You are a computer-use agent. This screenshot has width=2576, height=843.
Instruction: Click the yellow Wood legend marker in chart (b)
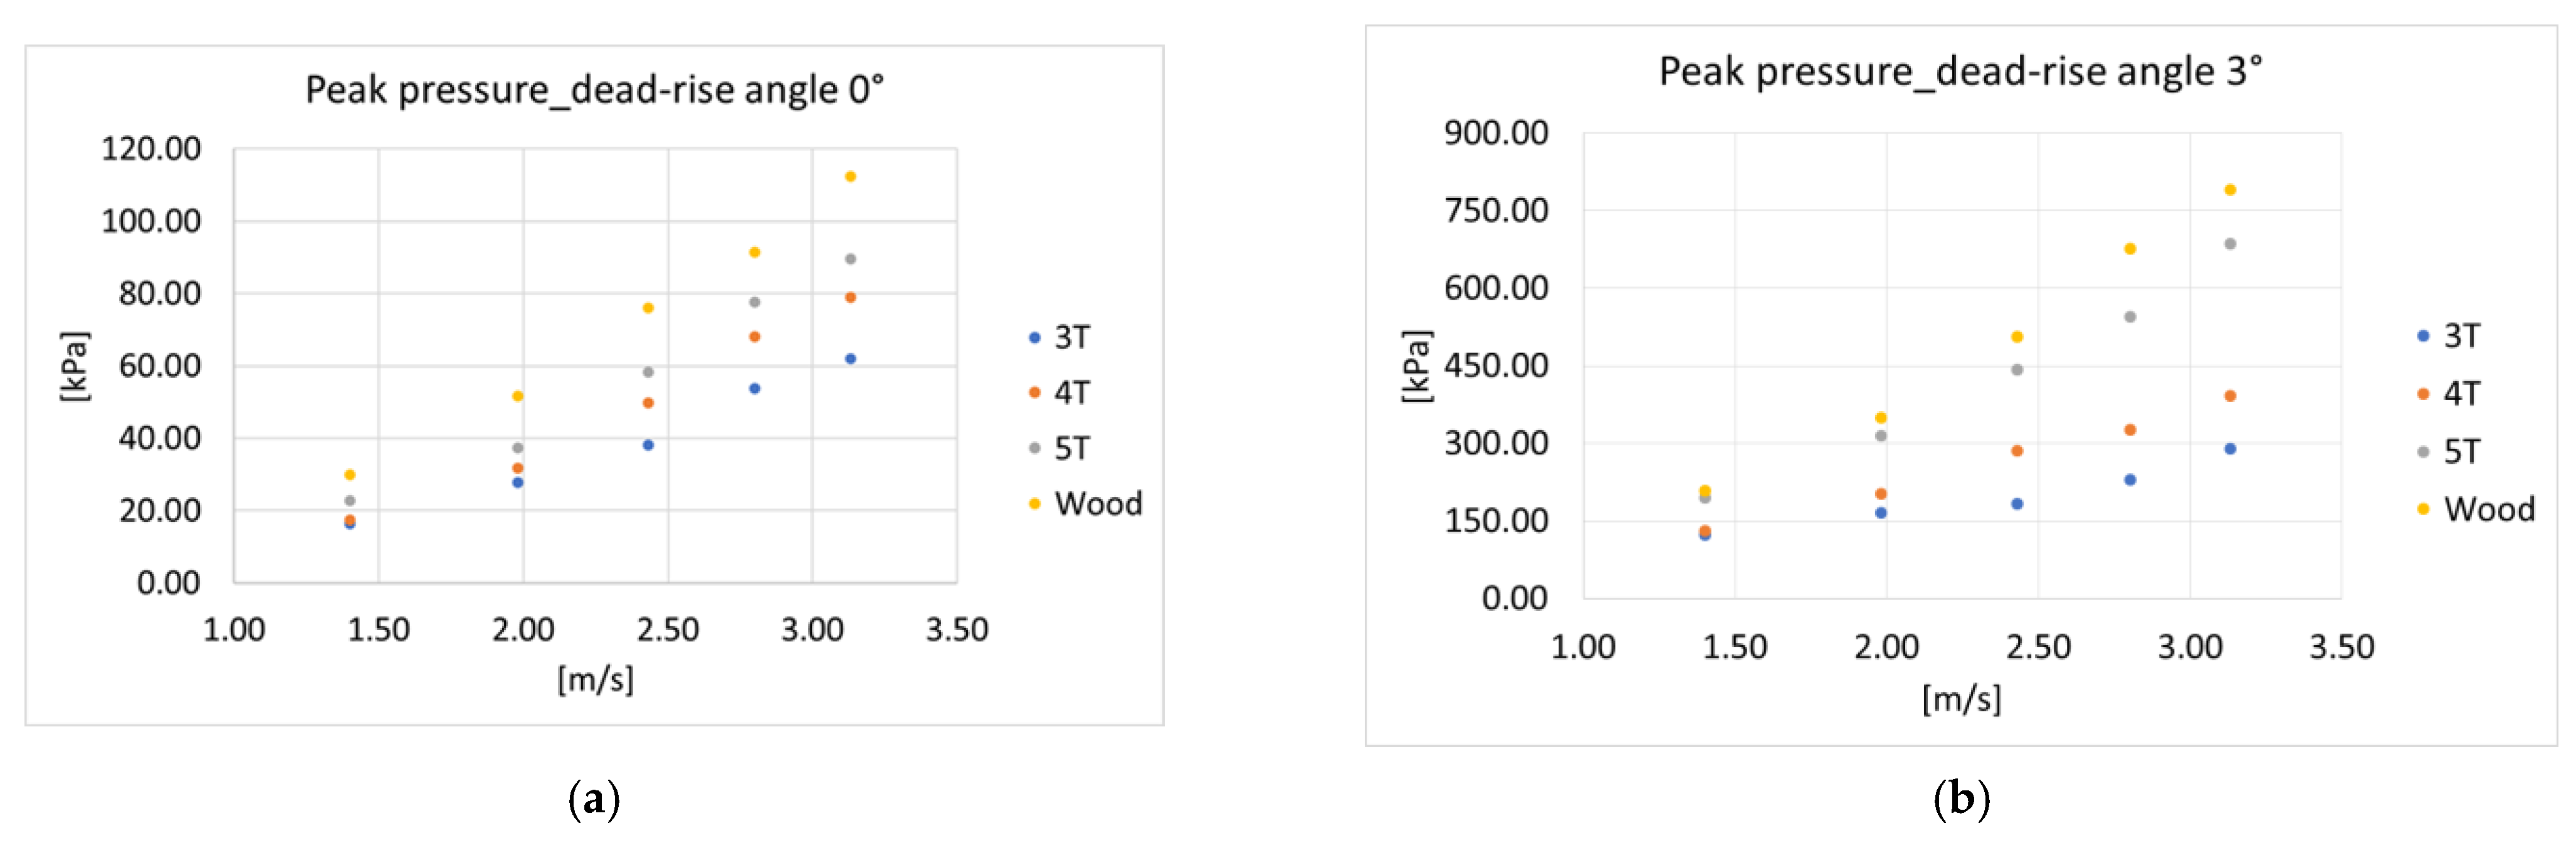pos(2422,509)
